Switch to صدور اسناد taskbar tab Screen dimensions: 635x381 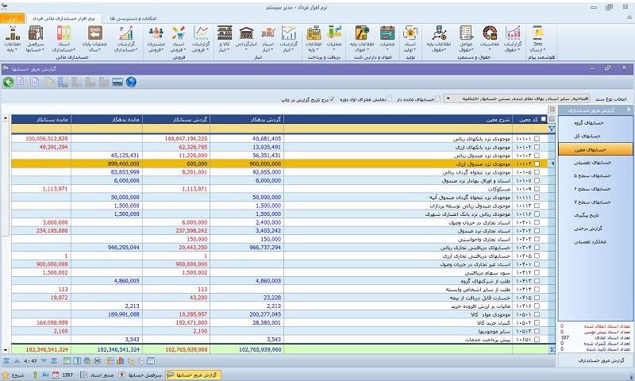pos(97,374)
